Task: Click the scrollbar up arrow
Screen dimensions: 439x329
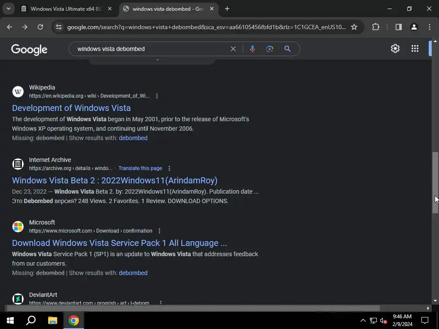Action: point(435,41)
